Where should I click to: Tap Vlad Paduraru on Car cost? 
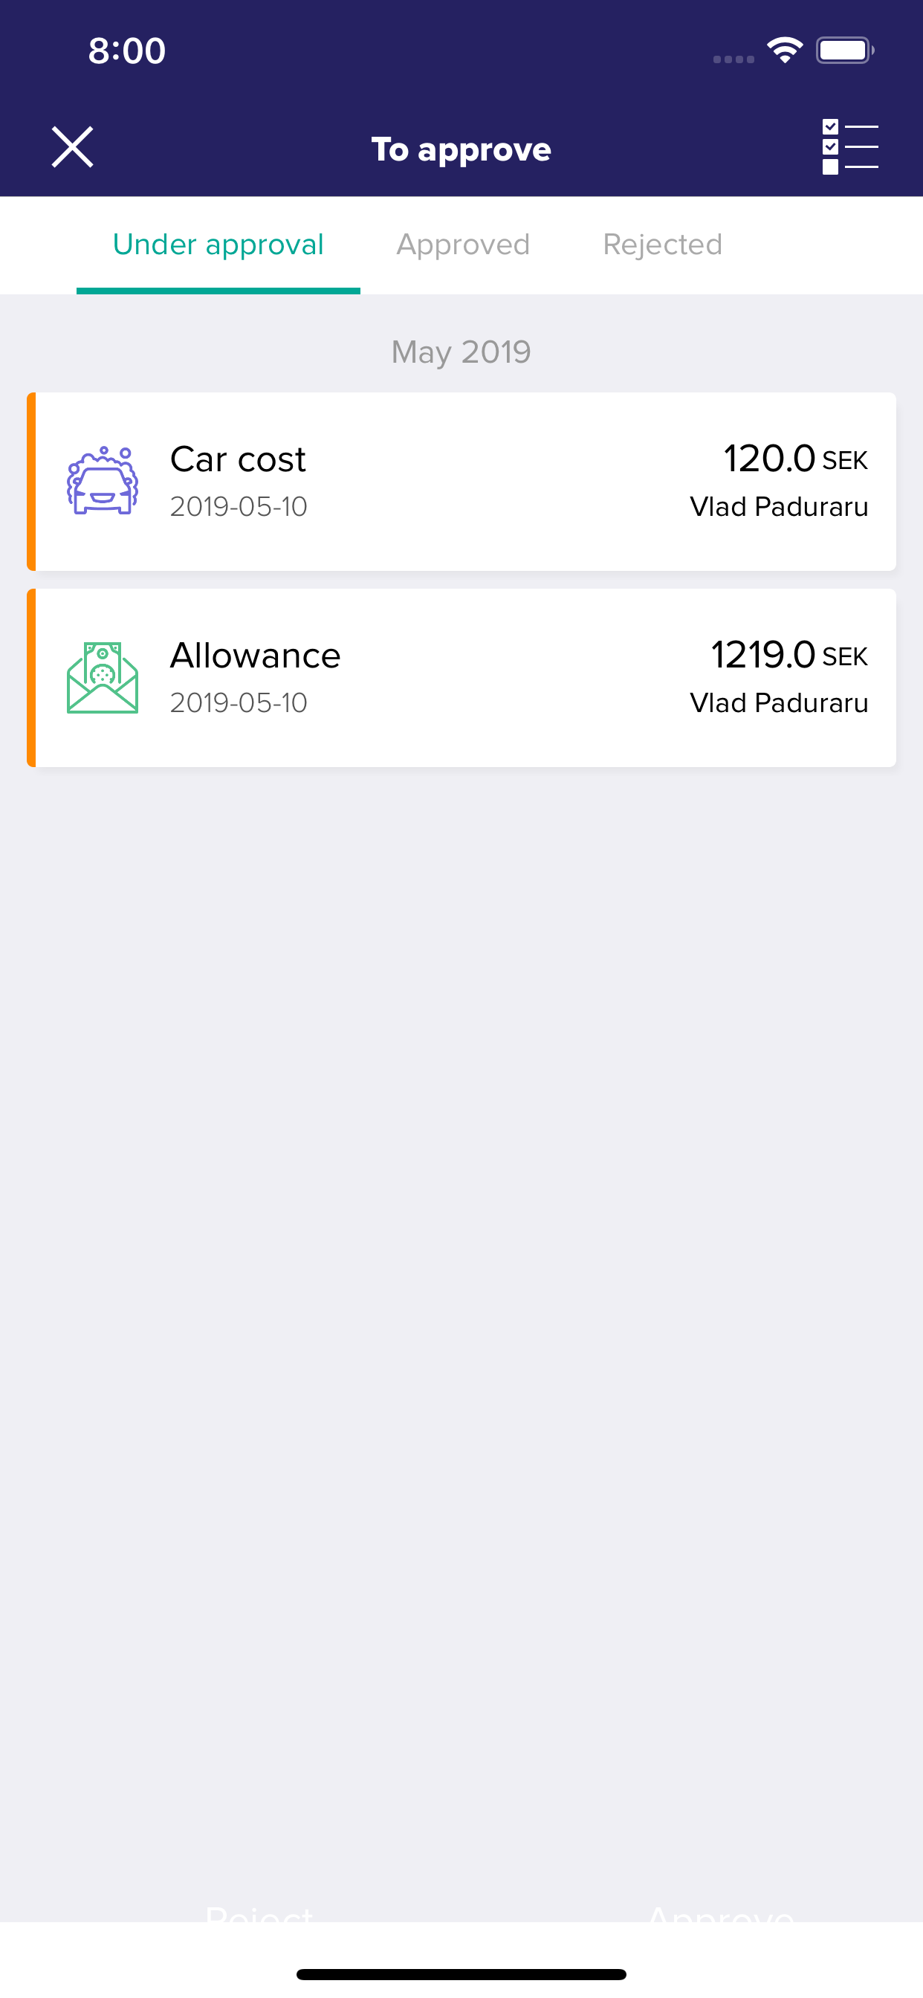[779, 506]
